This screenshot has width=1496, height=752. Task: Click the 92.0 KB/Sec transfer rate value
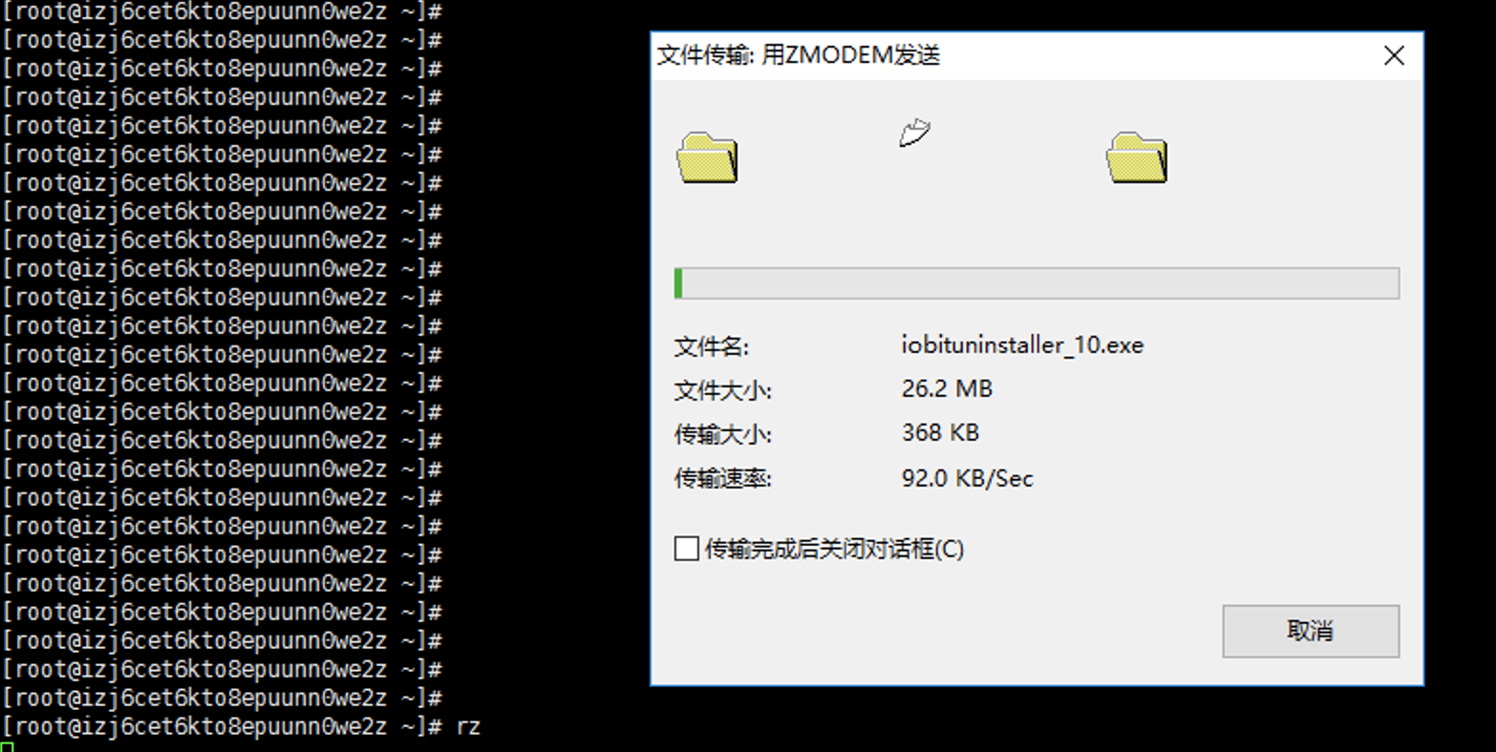click(x=967, y=478)
